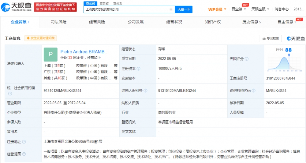
Task: Click the help icon next to 注册资本
Action: [139, 69]
